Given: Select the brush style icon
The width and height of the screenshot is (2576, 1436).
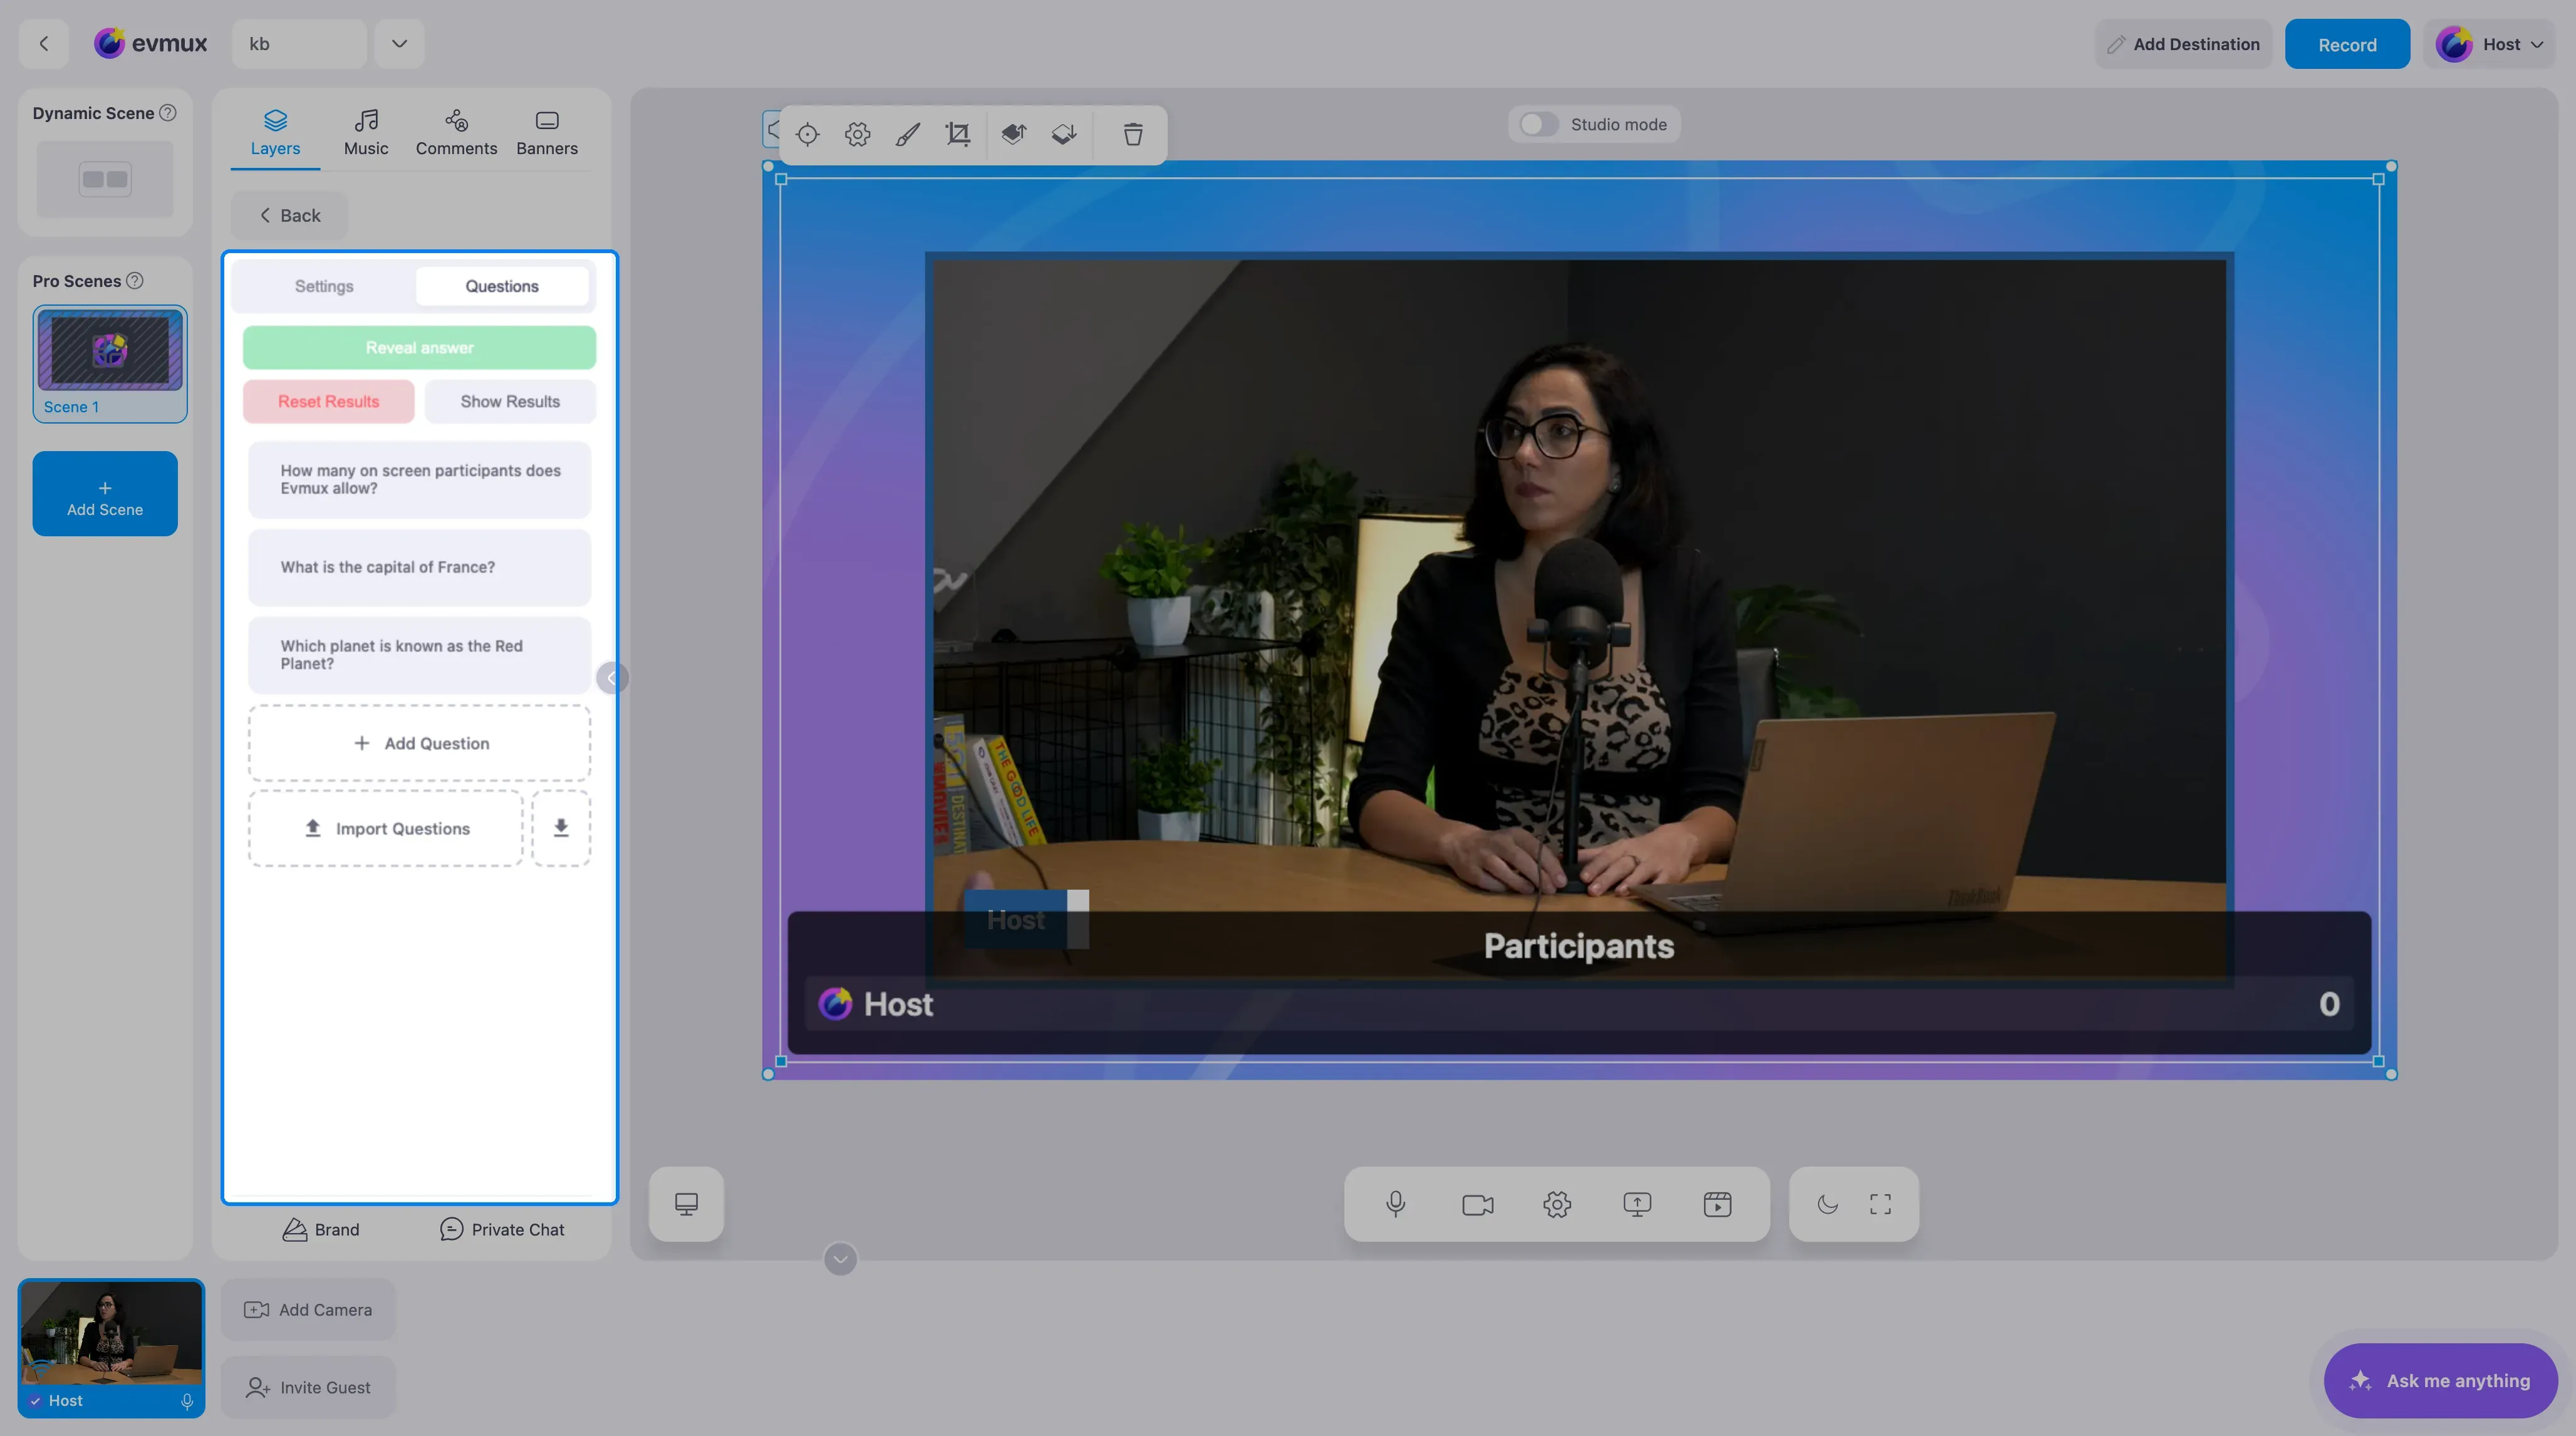Looking at the screenshot, I should (908, 135).
